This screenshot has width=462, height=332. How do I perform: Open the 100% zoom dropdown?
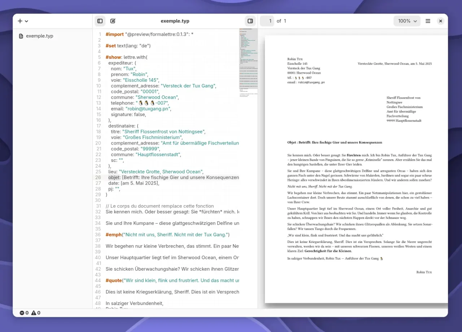407,21
